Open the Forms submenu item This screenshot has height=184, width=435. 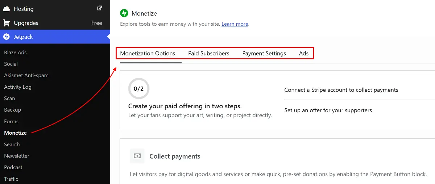11,121
